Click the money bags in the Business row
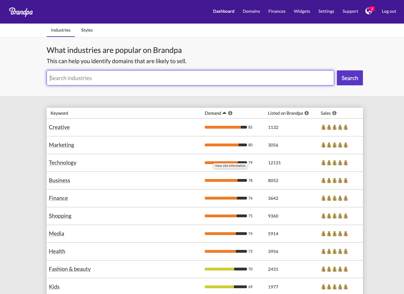This screenshot has height=294, width=404. [x=335, y=181]
